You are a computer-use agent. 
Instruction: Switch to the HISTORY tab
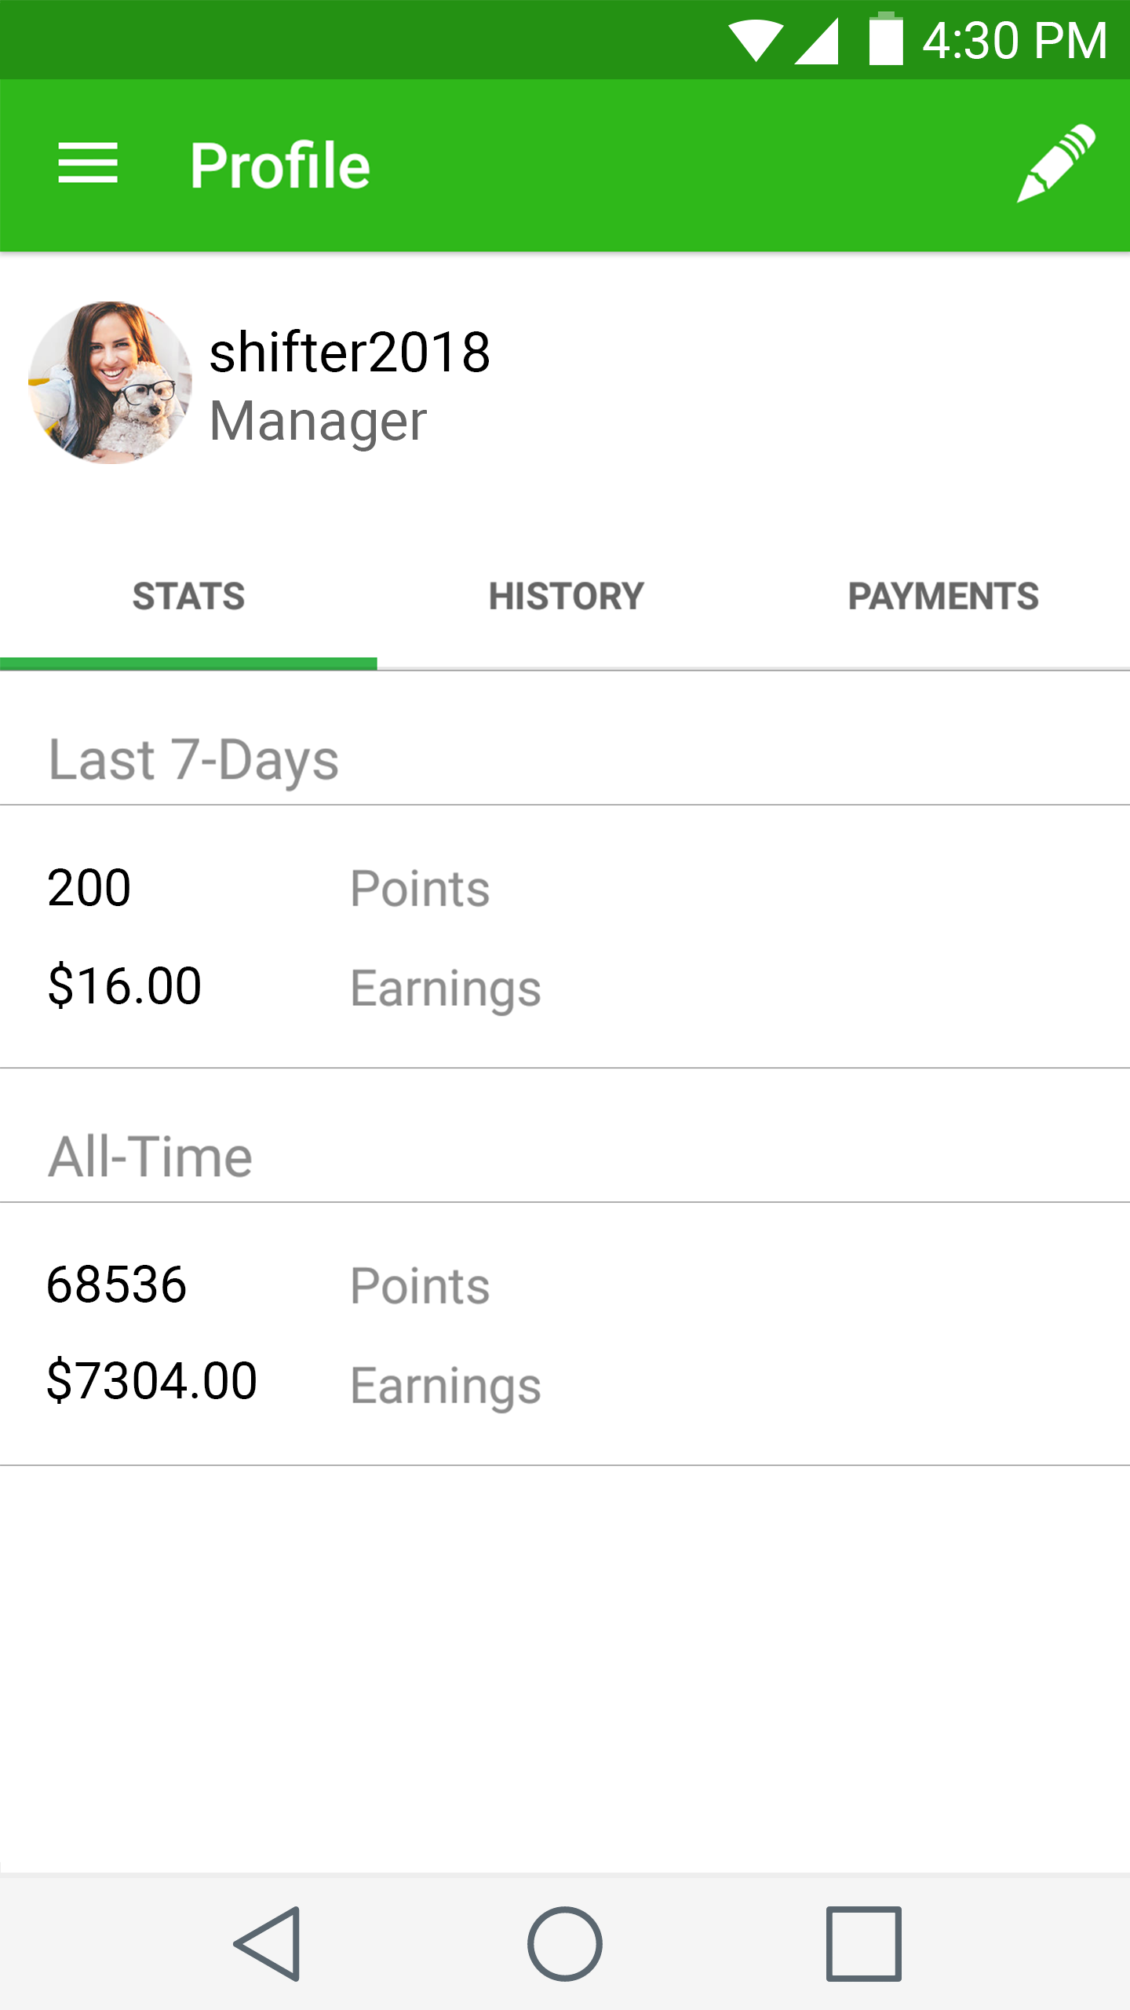[x=566, y=597]
